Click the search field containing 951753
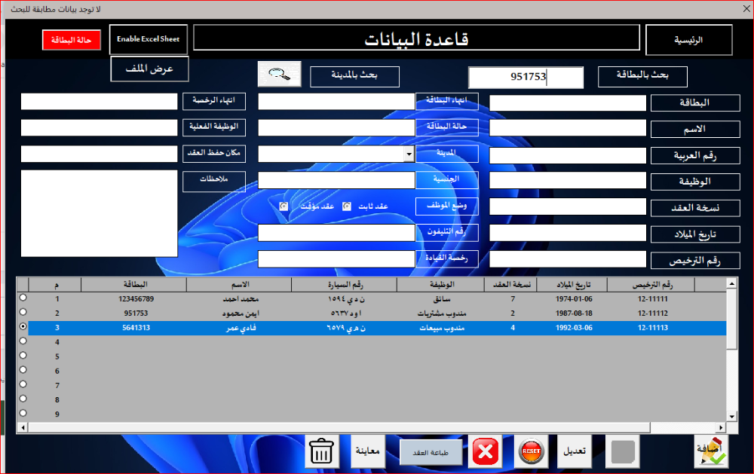This screenshot has height=474, width=754. click(x=526, y=78)
